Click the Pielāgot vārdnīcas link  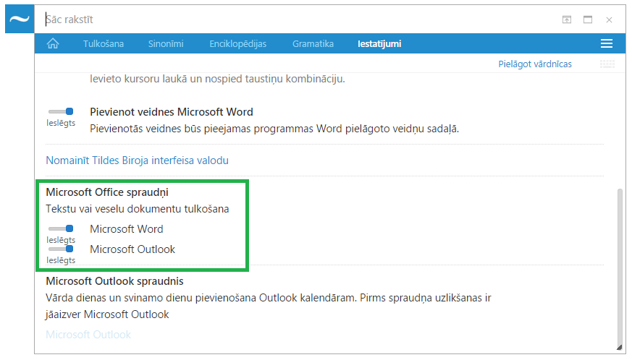coord(535,64)
